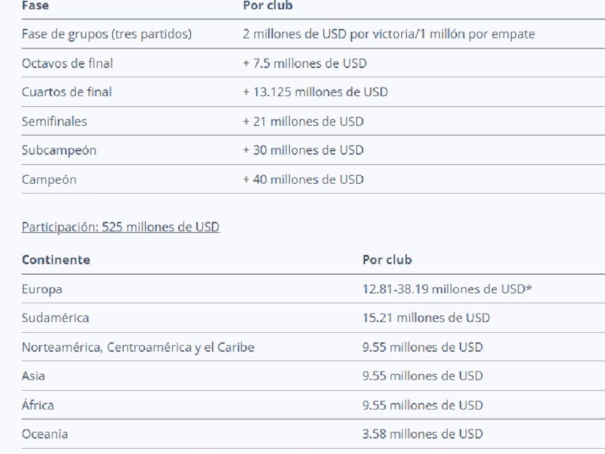This screenshot has height=454, width=605.
Task: Click the Europa row label
Action: point(41,289)
